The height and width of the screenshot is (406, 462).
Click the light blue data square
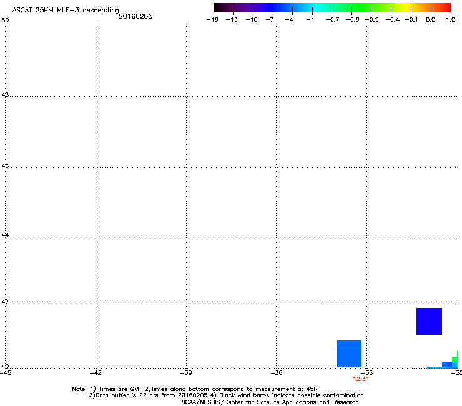[x=349, y=354]
